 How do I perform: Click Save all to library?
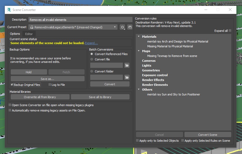click(100, 97)
